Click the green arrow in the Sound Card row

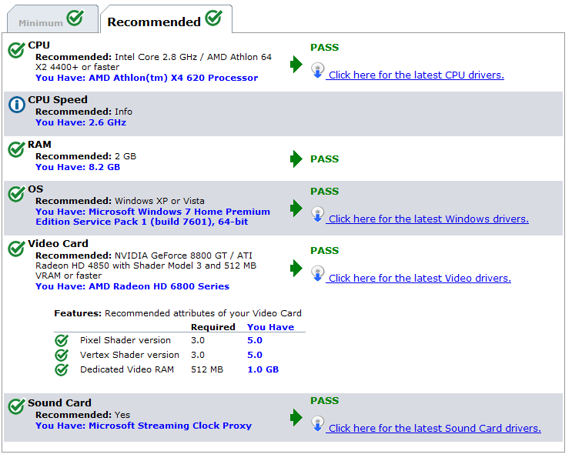296,418
